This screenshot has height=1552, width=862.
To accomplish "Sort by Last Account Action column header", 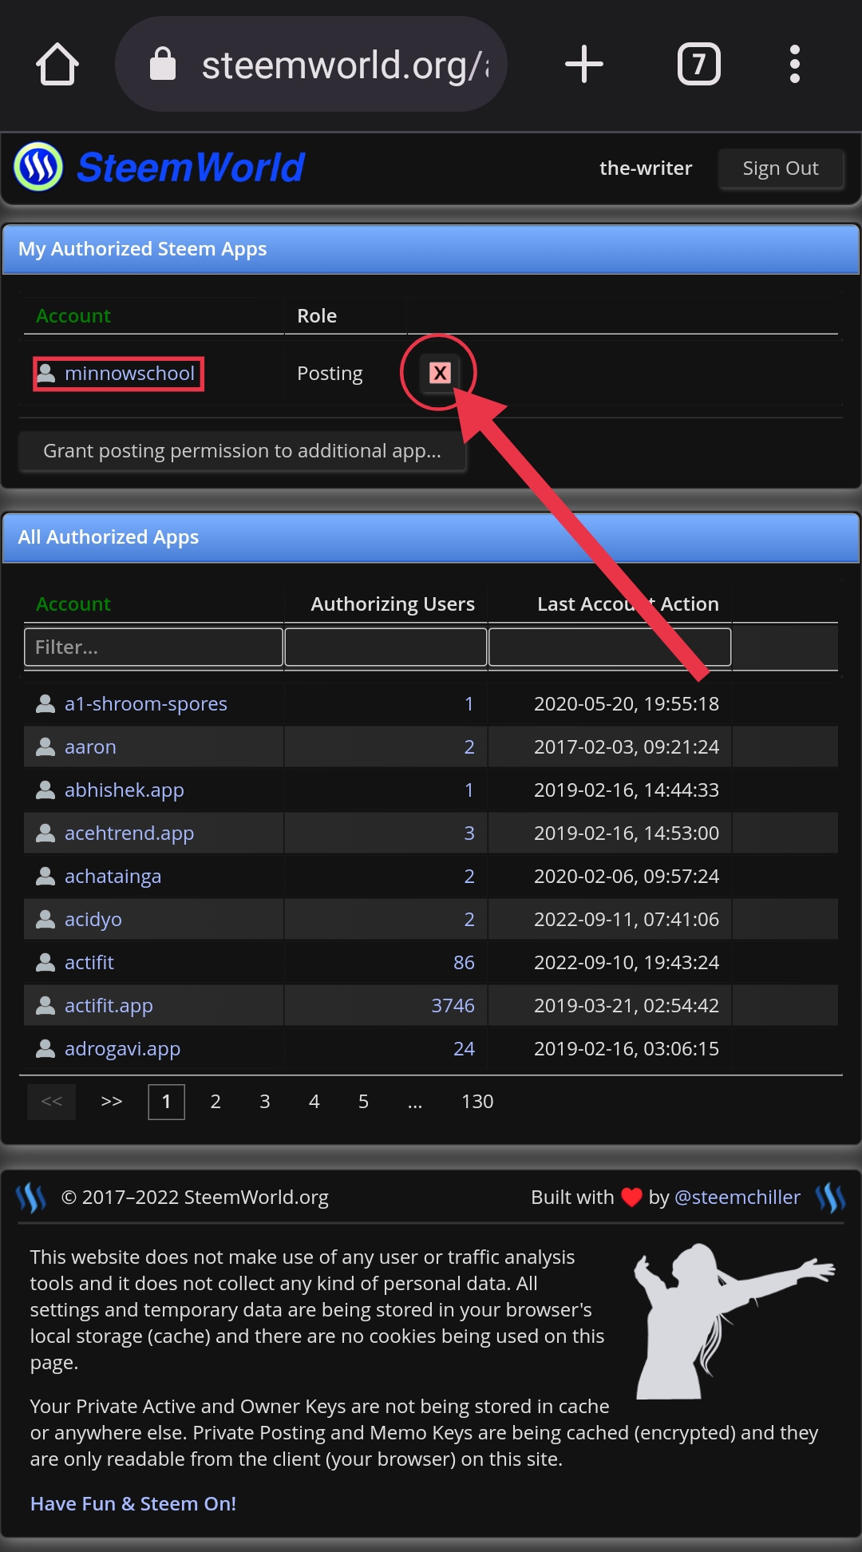I will coord(628,604).
